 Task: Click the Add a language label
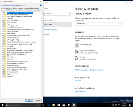coord(85,44)
